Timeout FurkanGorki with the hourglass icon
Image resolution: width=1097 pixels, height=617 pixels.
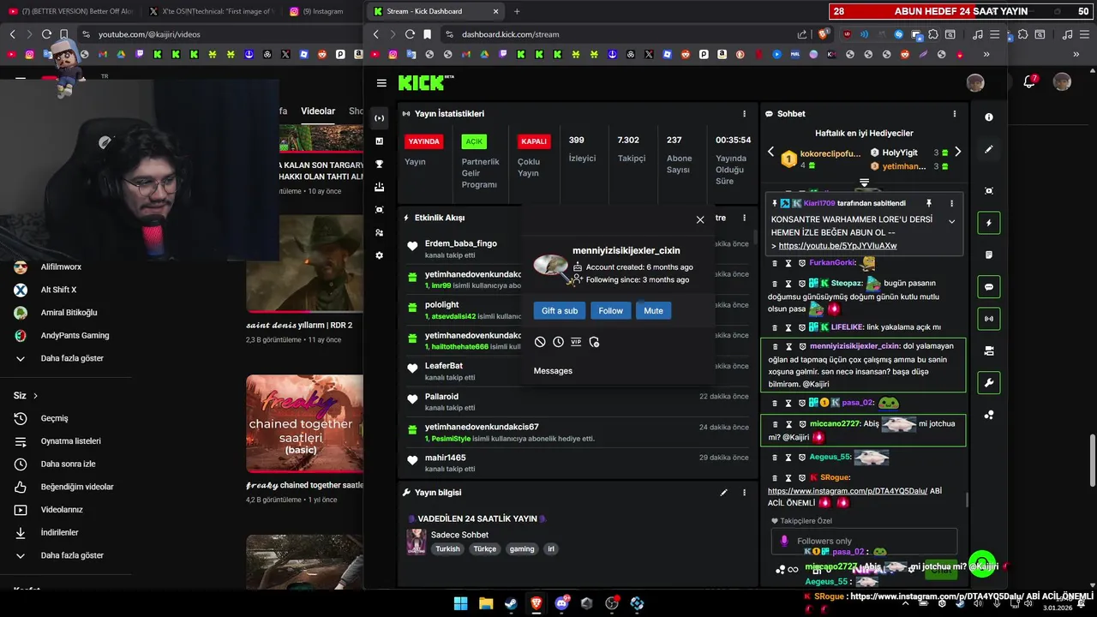tap(788, 263)
